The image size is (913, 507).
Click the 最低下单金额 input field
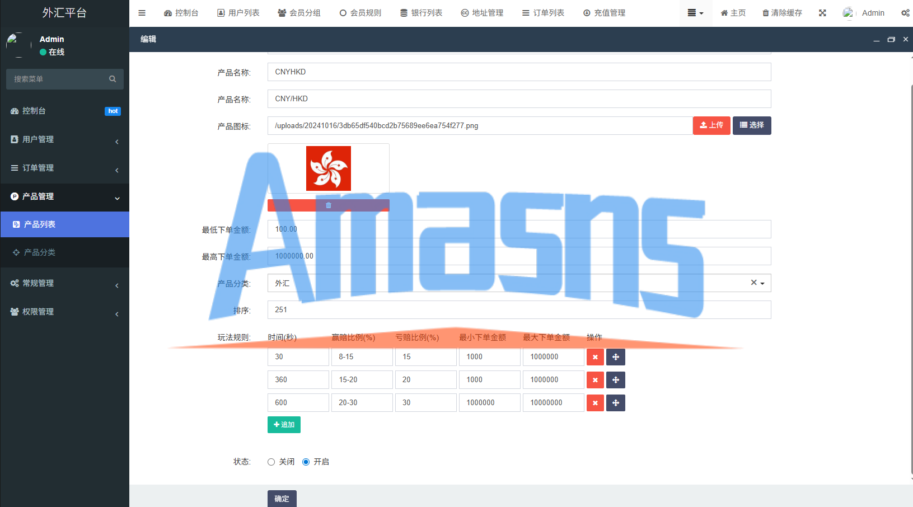pyautogui.click(x=519, y=229)
